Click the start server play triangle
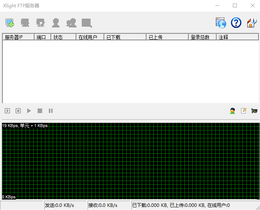Screen dimensions: 260x210 click(29, 111)
